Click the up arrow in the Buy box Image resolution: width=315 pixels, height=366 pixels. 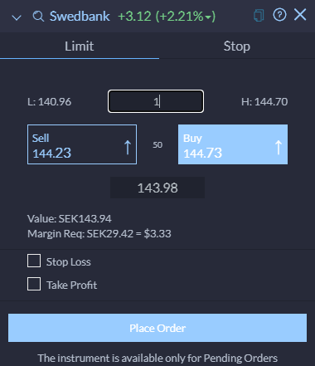[279, 147]
